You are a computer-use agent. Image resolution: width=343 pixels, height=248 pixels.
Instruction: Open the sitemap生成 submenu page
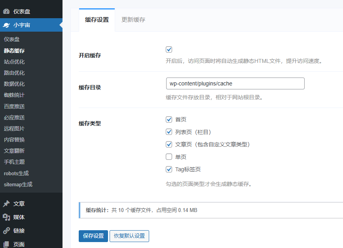pos(18,184)
